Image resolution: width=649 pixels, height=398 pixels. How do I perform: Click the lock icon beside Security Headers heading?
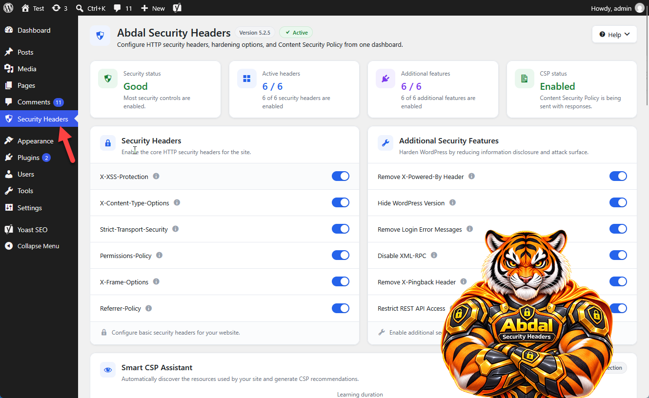(x=108, y=143)
